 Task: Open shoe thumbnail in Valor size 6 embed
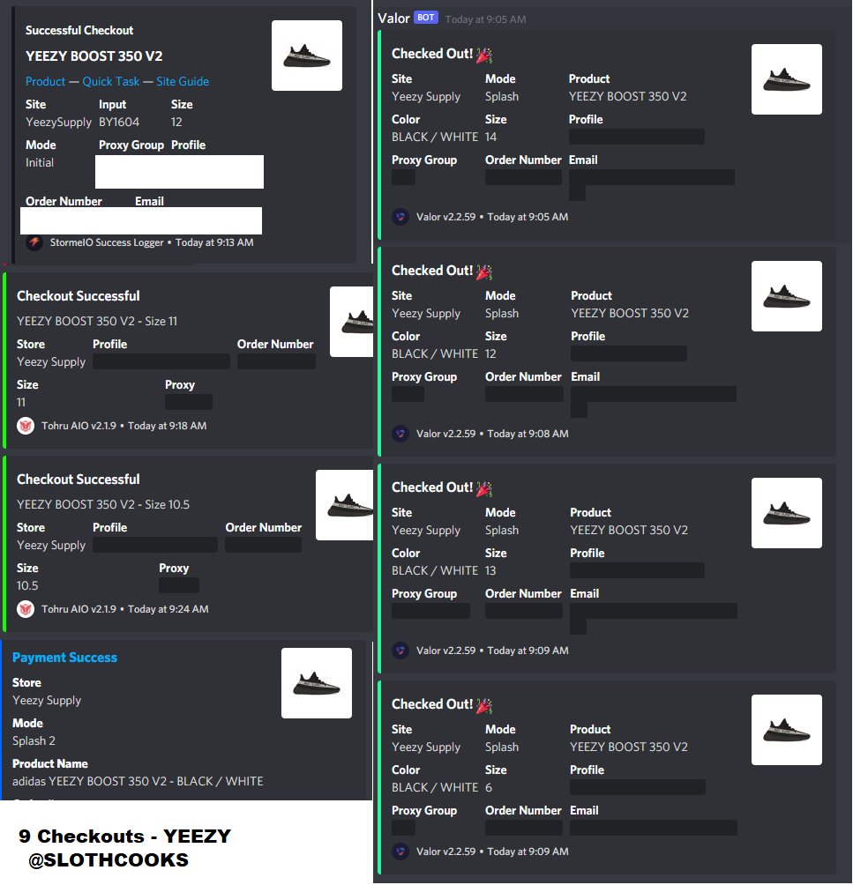[786, 730]
